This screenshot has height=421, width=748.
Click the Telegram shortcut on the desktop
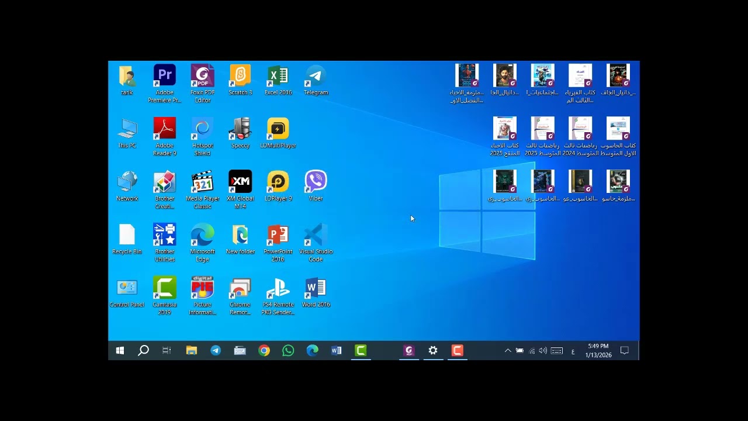tap(316, 80)
